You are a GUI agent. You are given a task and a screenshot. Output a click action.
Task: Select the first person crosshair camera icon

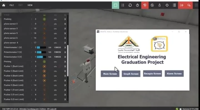pyautogui.click(x=167, y=5)
